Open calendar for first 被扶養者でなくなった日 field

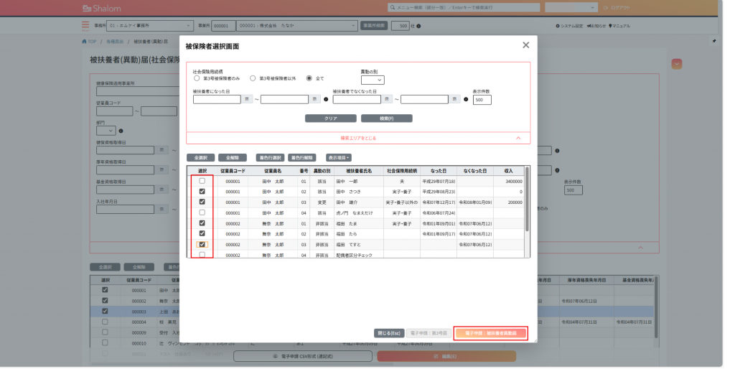coord(387,99)
